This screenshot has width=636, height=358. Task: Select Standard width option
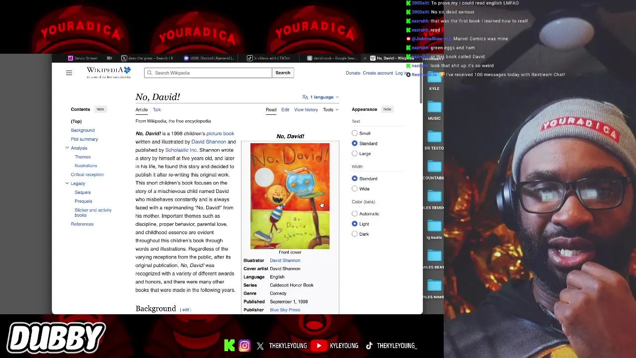355,179
